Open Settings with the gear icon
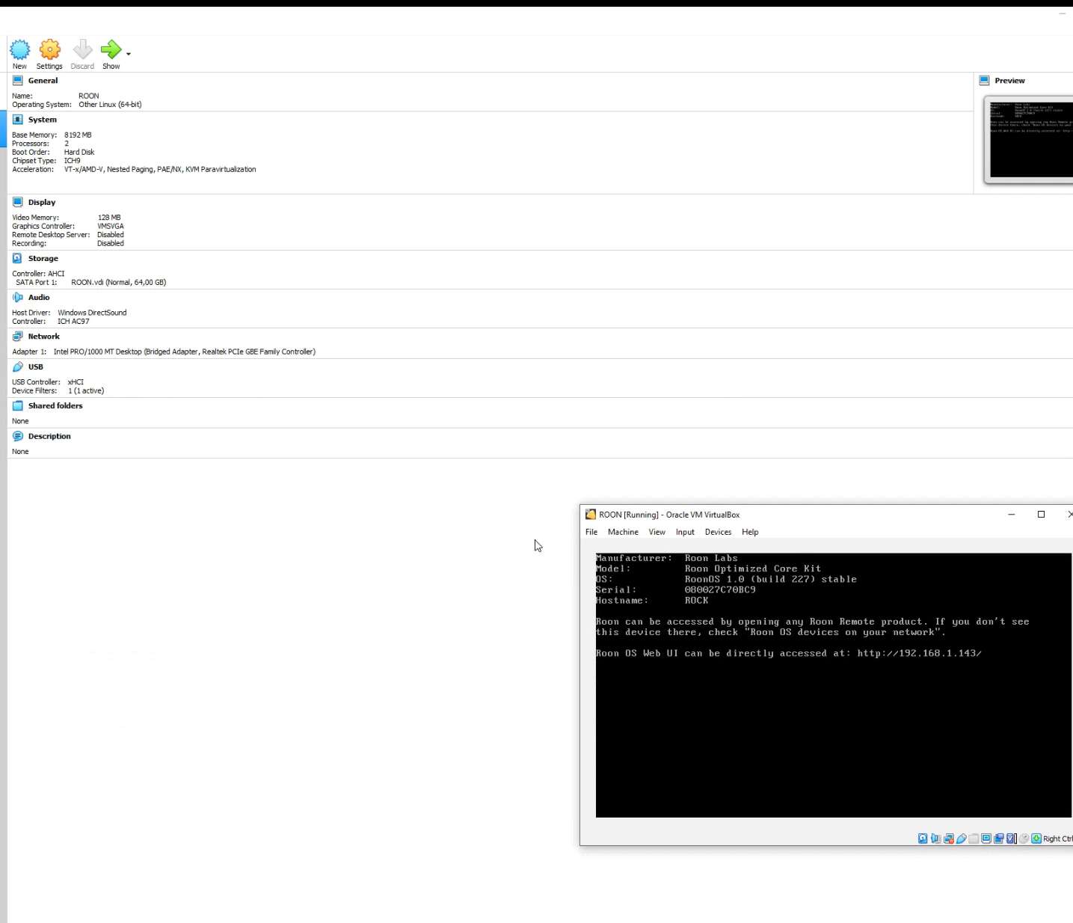The image size is (1073, 923). pos(50,49)
